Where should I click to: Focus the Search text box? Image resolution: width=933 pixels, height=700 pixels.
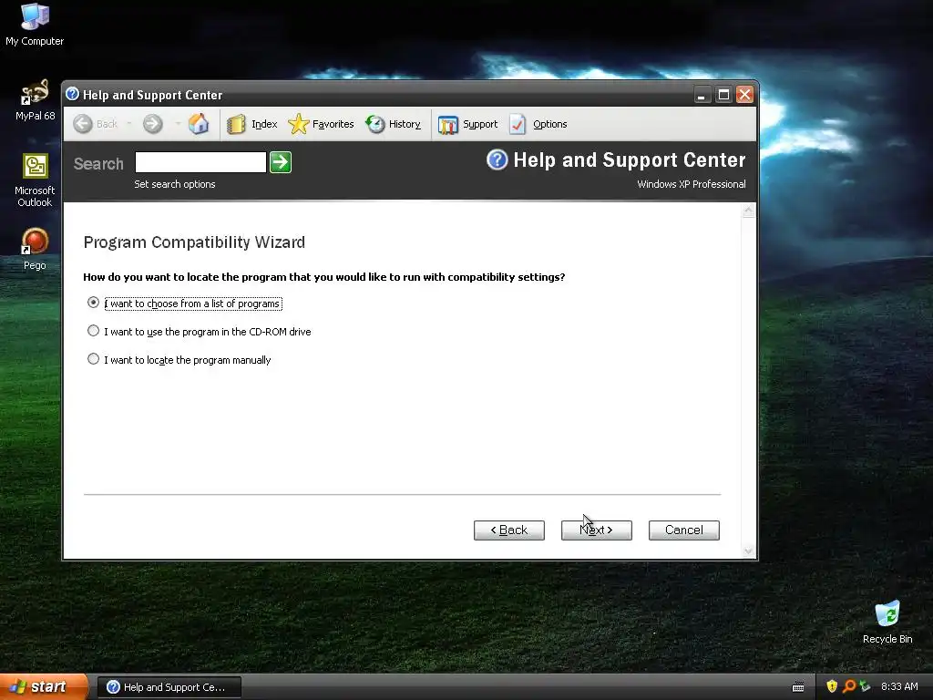(x=200, y=162)
